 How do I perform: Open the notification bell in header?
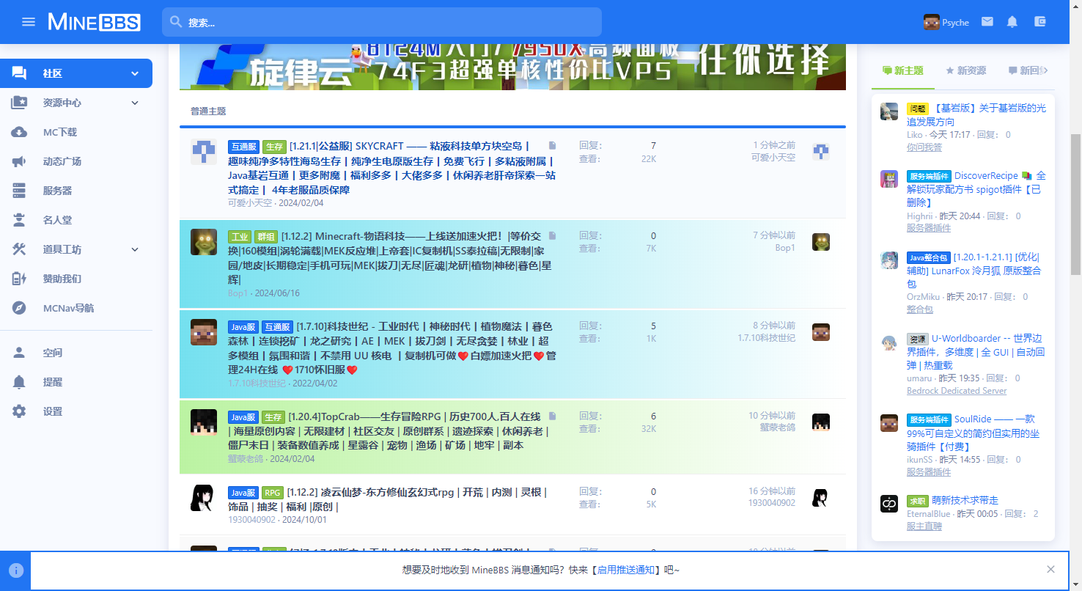1012,22
